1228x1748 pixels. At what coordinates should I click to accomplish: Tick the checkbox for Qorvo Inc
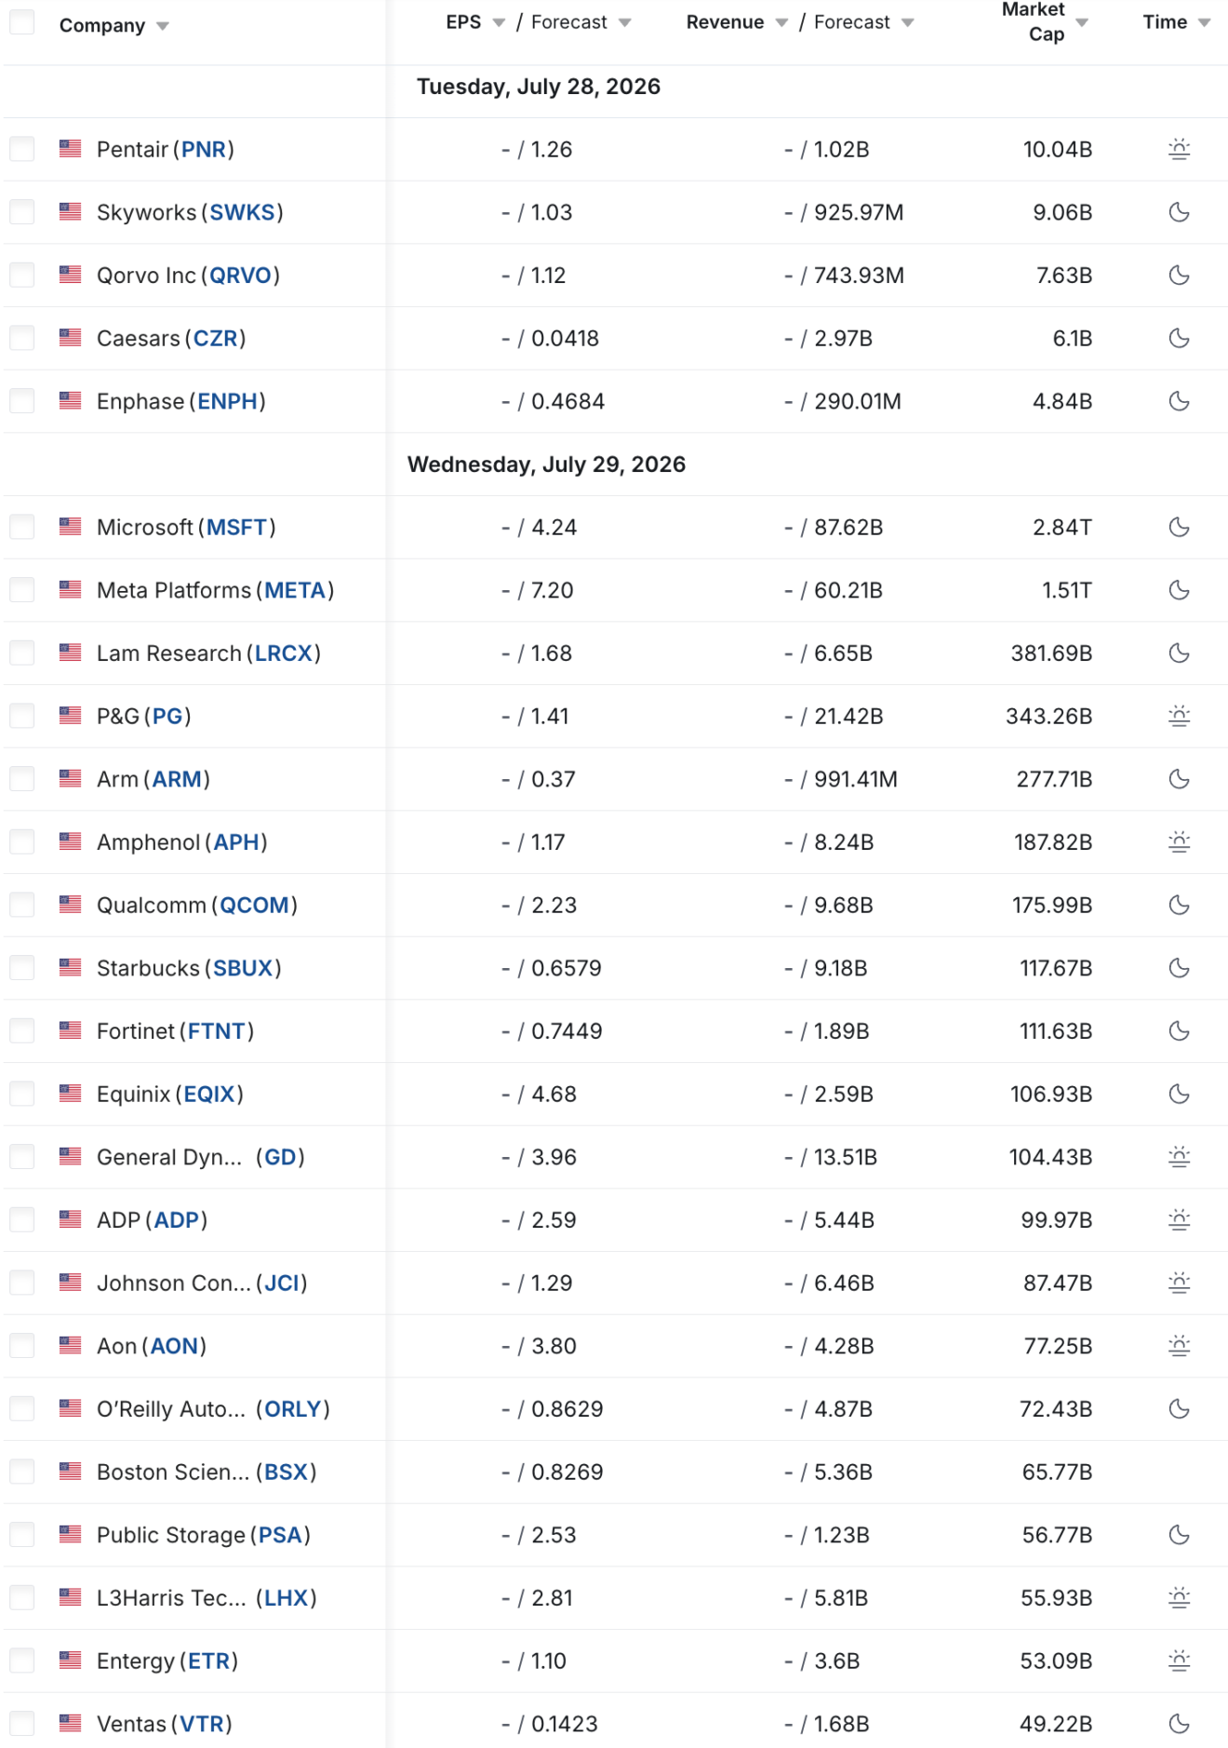(21, 275)
